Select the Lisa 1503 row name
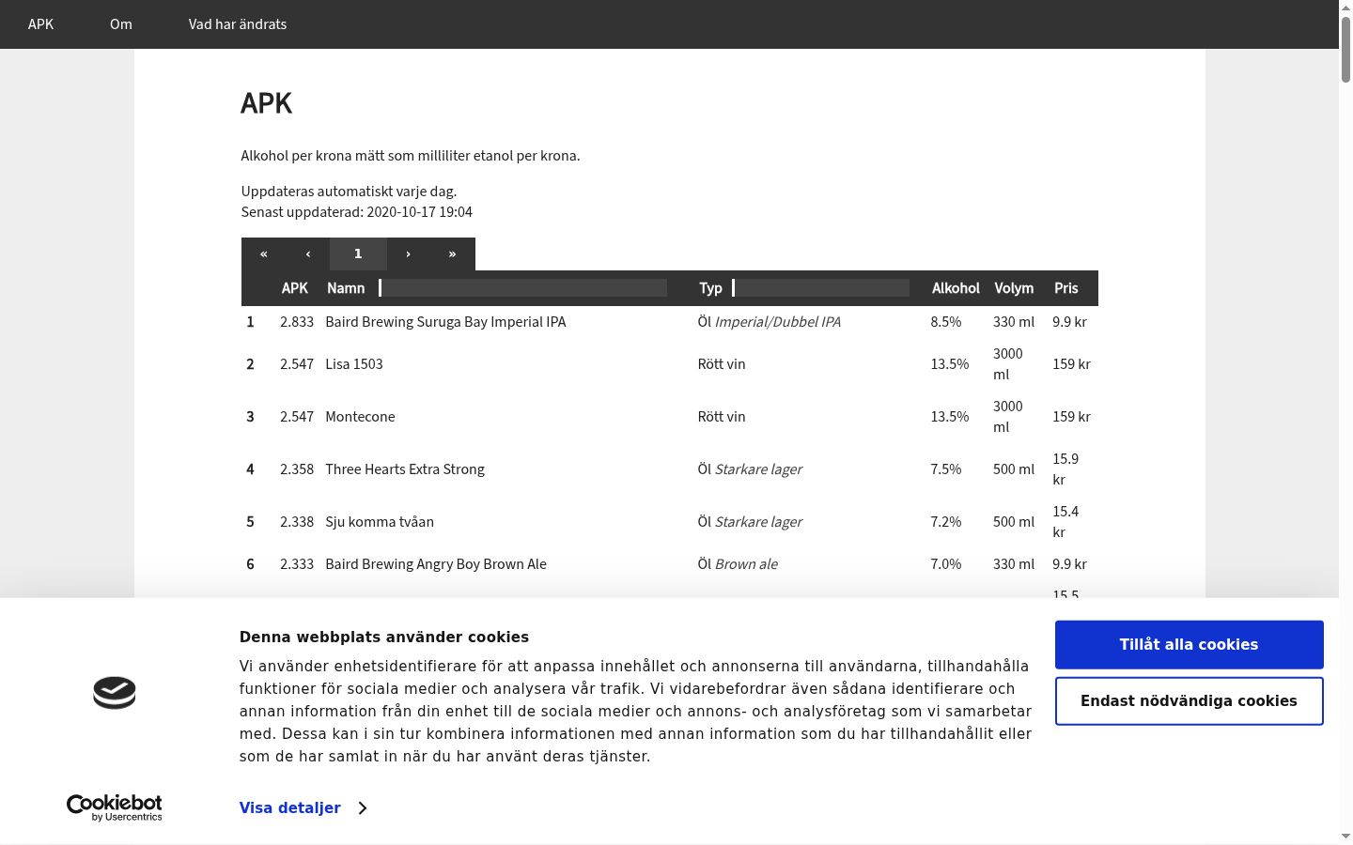Screen dimensions: 1353x845 pos(354,364)
